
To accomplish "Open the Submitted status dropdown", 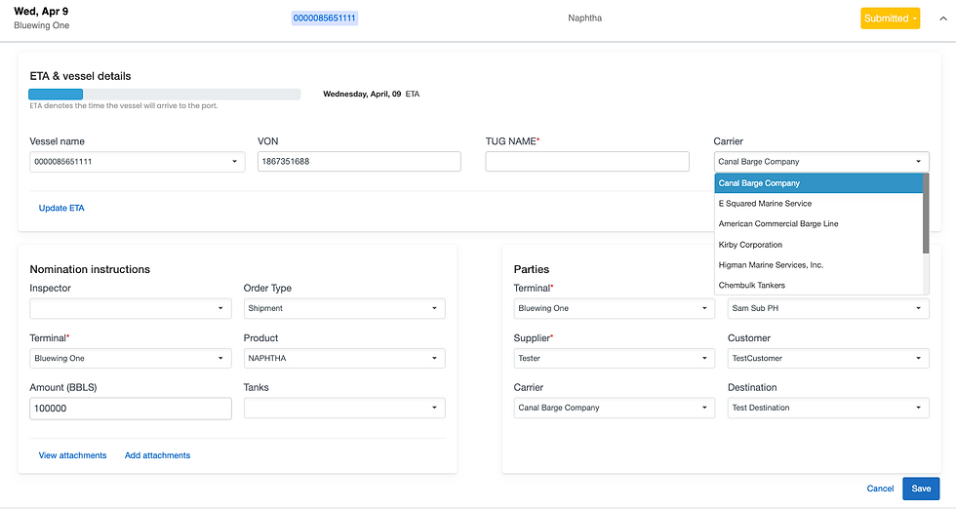I will [x=890, y=19].
